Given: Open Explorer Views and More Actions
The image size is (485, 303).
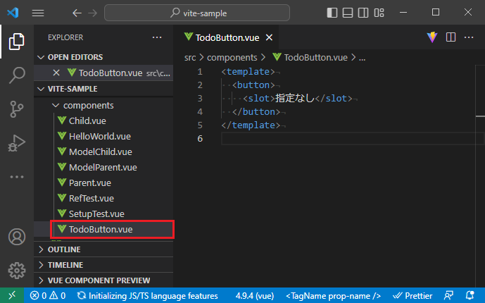Looking at the screenshot, I should (157, 37).
